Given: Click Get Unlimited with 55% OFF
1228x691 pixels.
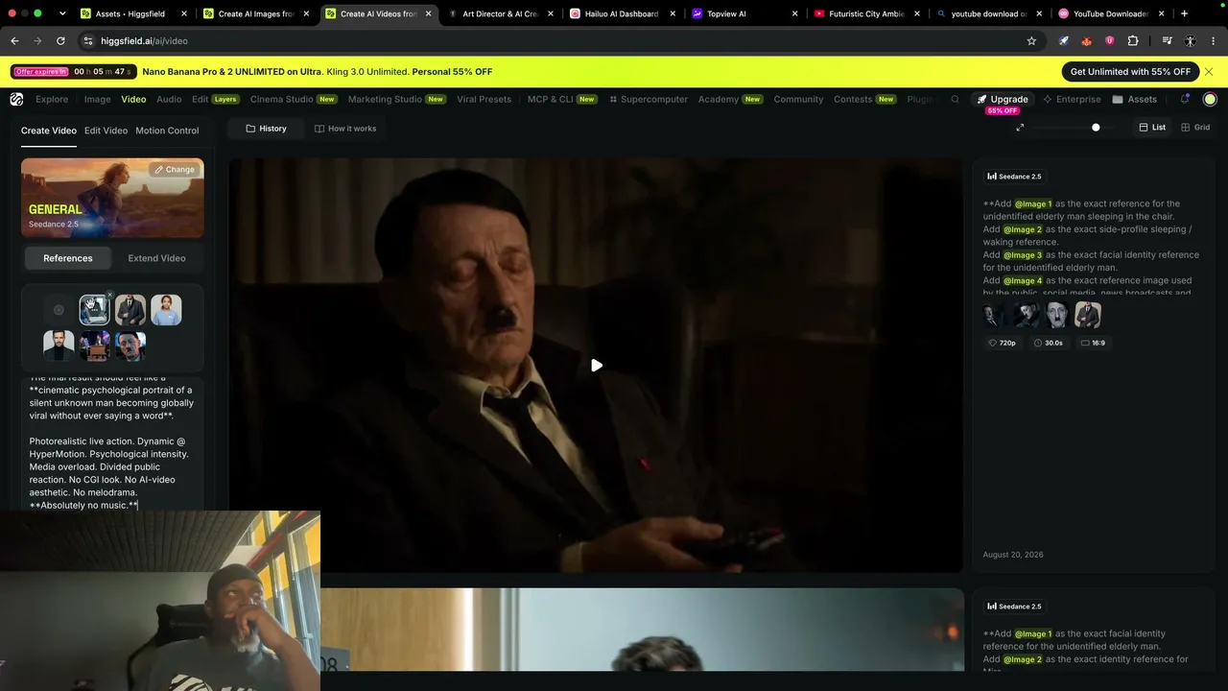Looking at the screenshot, I should 1130,72.
